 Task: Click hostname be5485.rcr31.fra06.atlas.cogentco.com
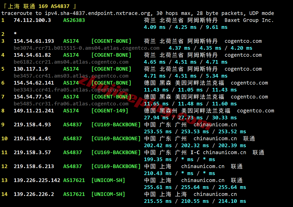click(71, 104)
